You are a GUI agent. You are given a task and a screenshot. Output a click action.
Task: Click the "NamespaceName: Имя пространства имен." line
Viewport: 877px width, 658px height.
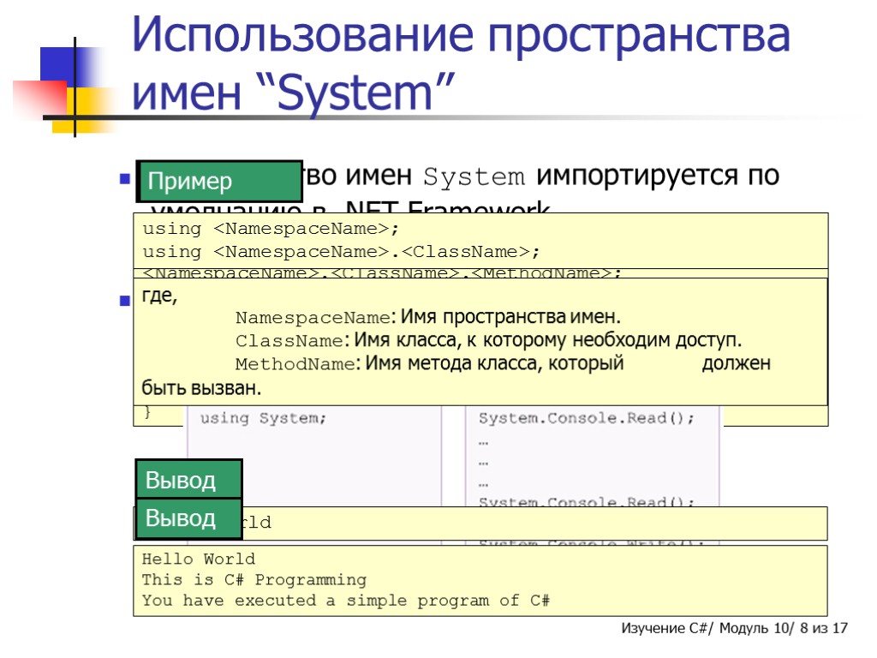(428, 317)
